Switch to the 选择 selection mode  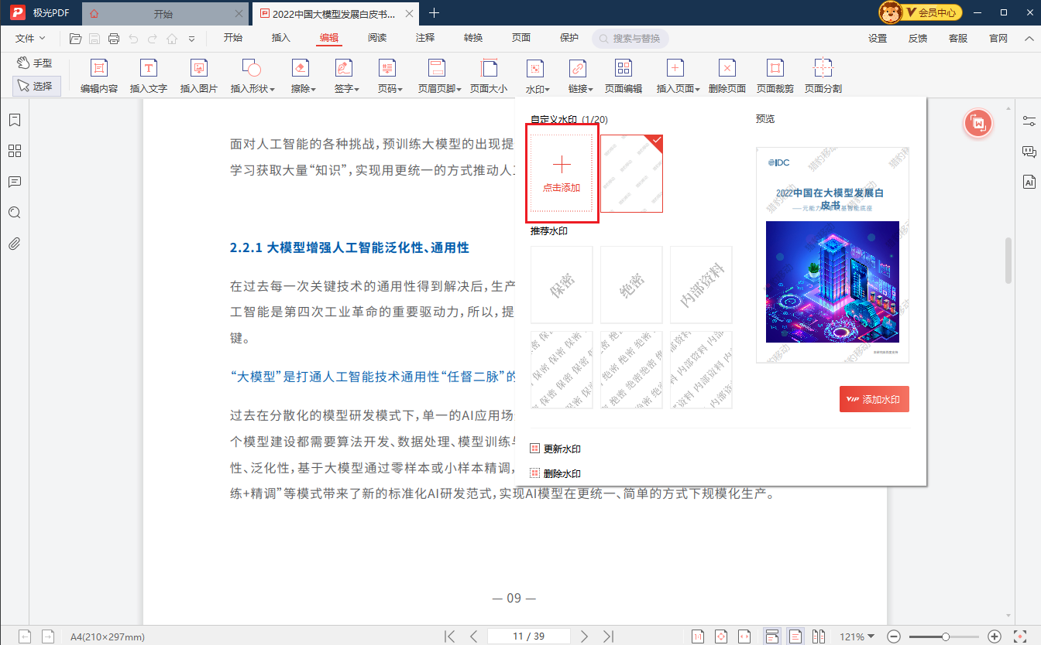36,86
